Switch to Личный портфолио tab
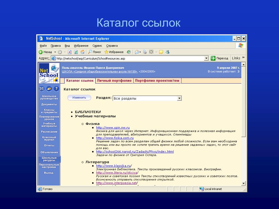This screenshot has width=279, height=209. 114,81
